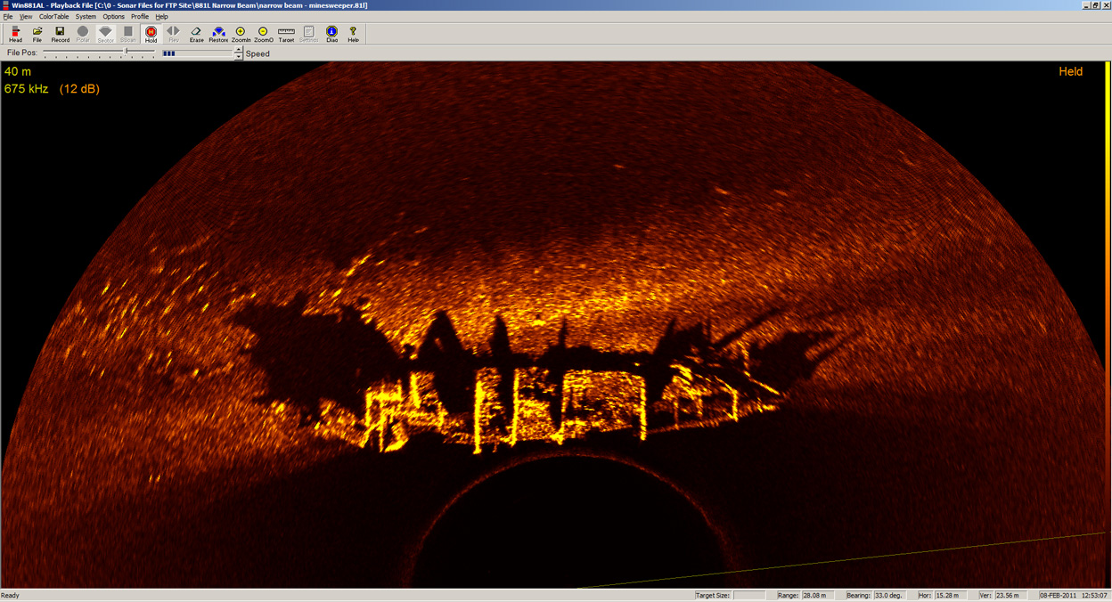Click the Target measurement icon
Screen dimensions: 1112x602
tap(286, 33)
